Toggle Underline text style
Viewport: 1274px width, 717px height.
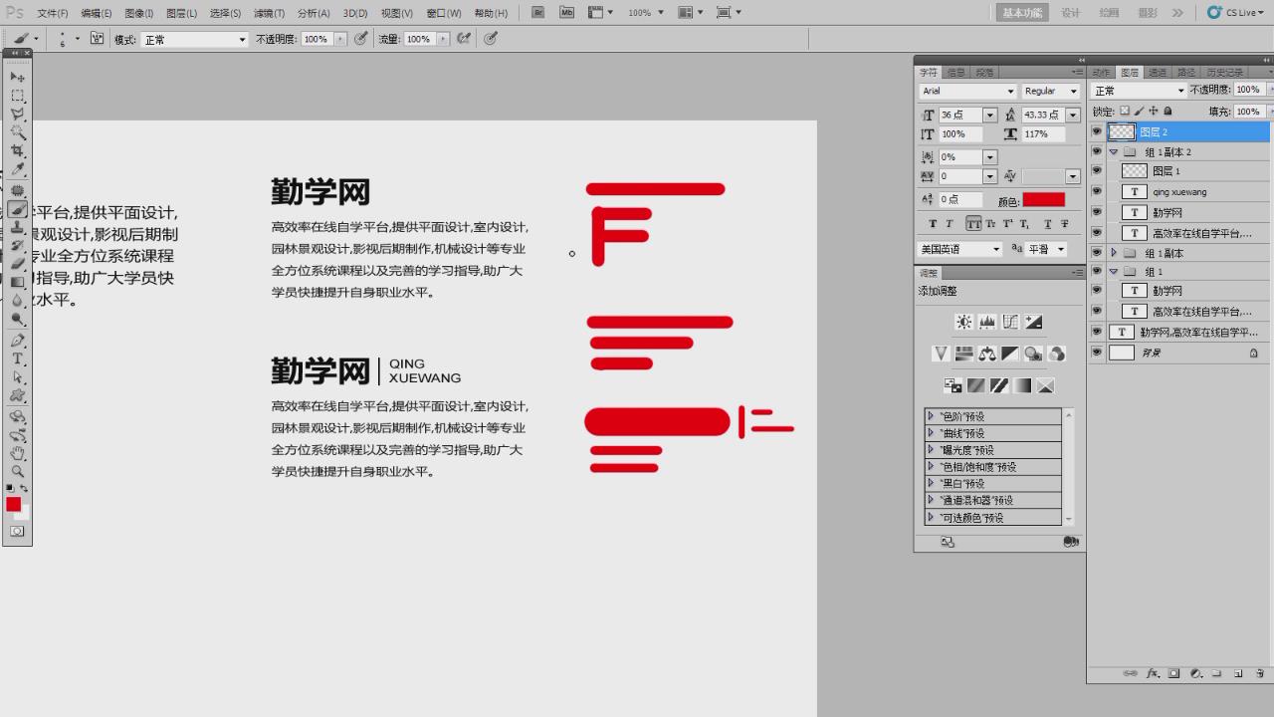click(1047, 224)
